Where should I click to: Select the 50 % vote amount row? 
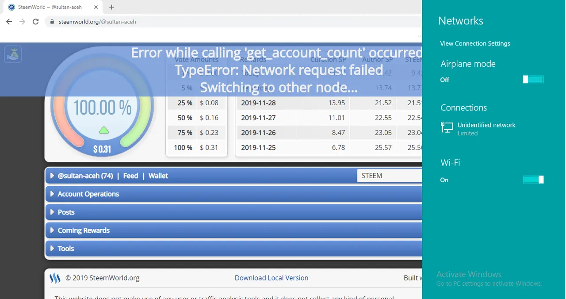coord(197,118)
